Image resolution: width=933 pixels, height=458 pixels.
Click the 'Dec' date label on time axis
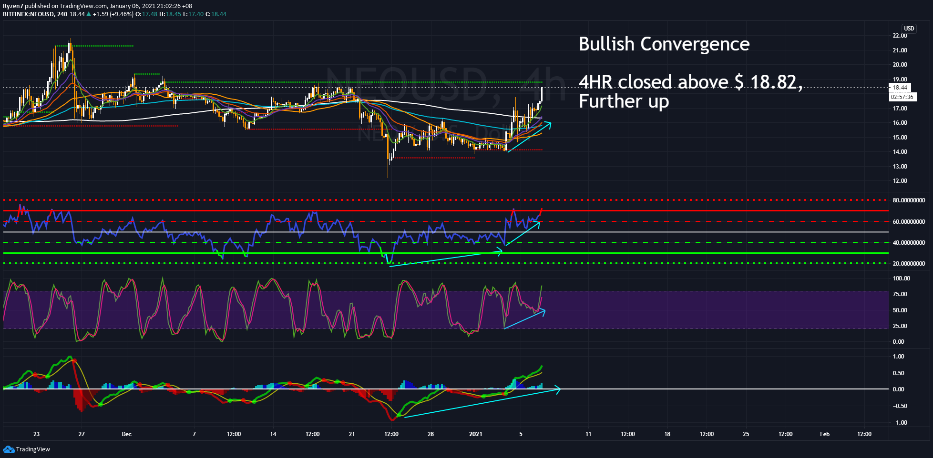127,434
